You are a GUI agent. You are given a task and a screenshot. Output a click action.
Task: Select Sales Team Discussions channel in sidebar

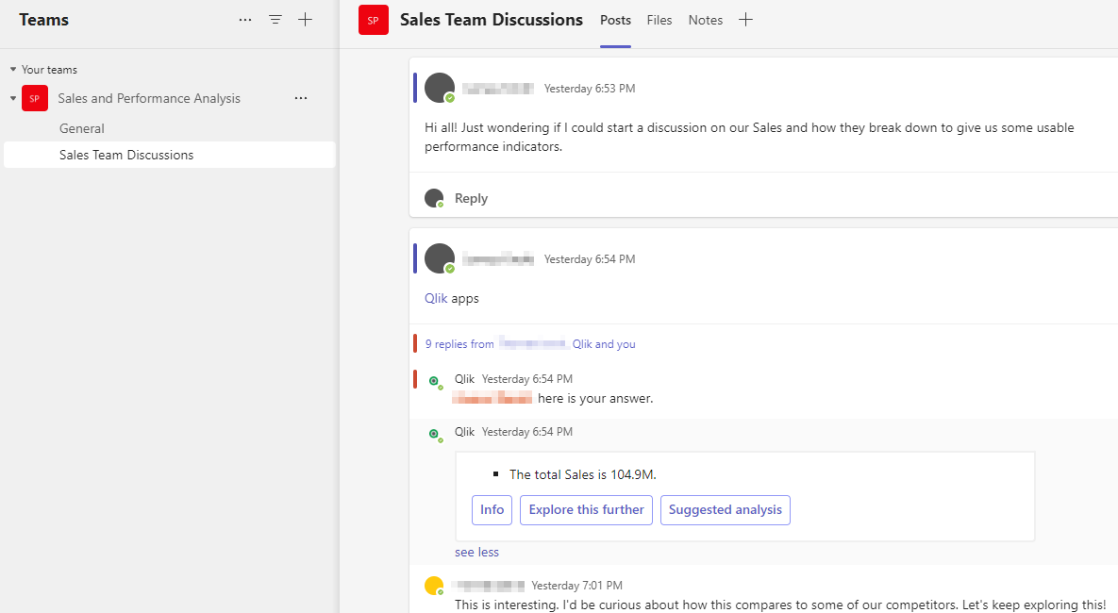(170, 155)
